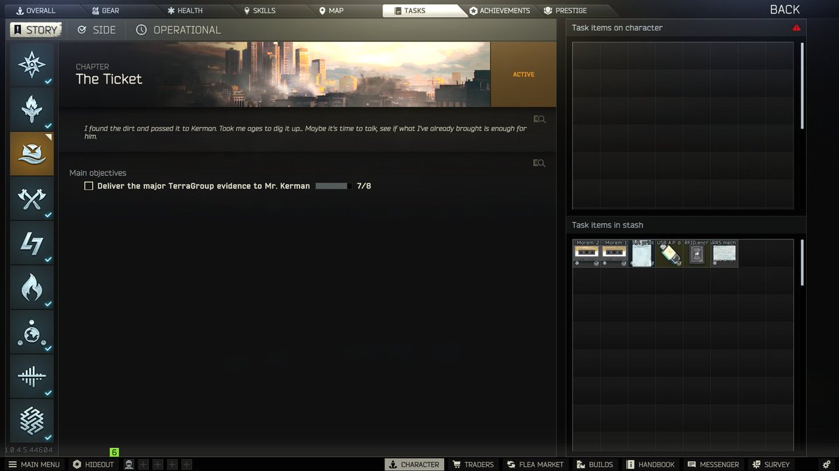This screenshot has width=839, height=471.
Task: Open the sound waveform chapter icon
Action: pos(31,377)
